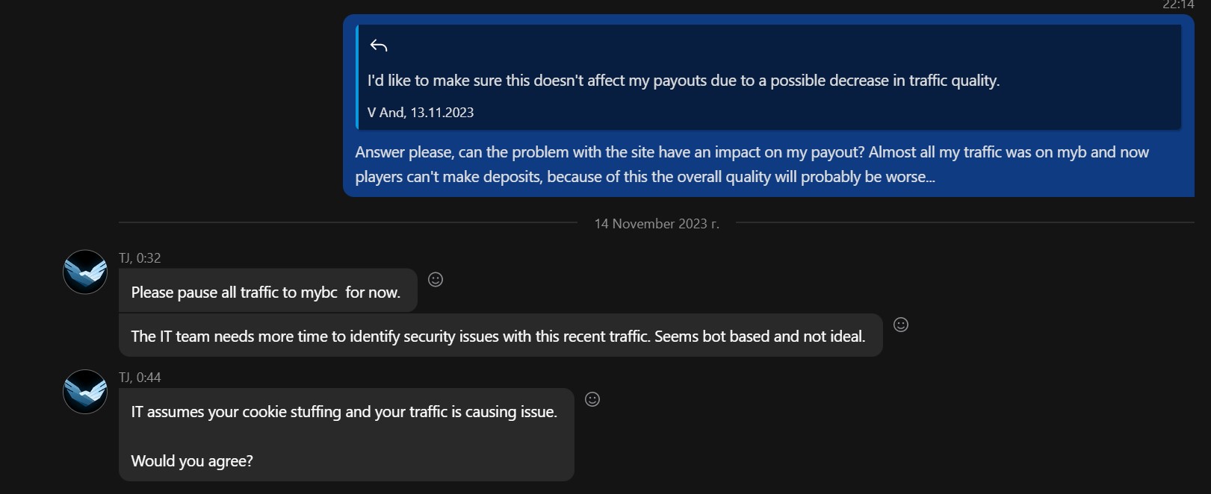The height and width of the screenshot is (494, 1211).
Task: React with emoji to 'Please pause all traffic' message
Action: point(436,279)
